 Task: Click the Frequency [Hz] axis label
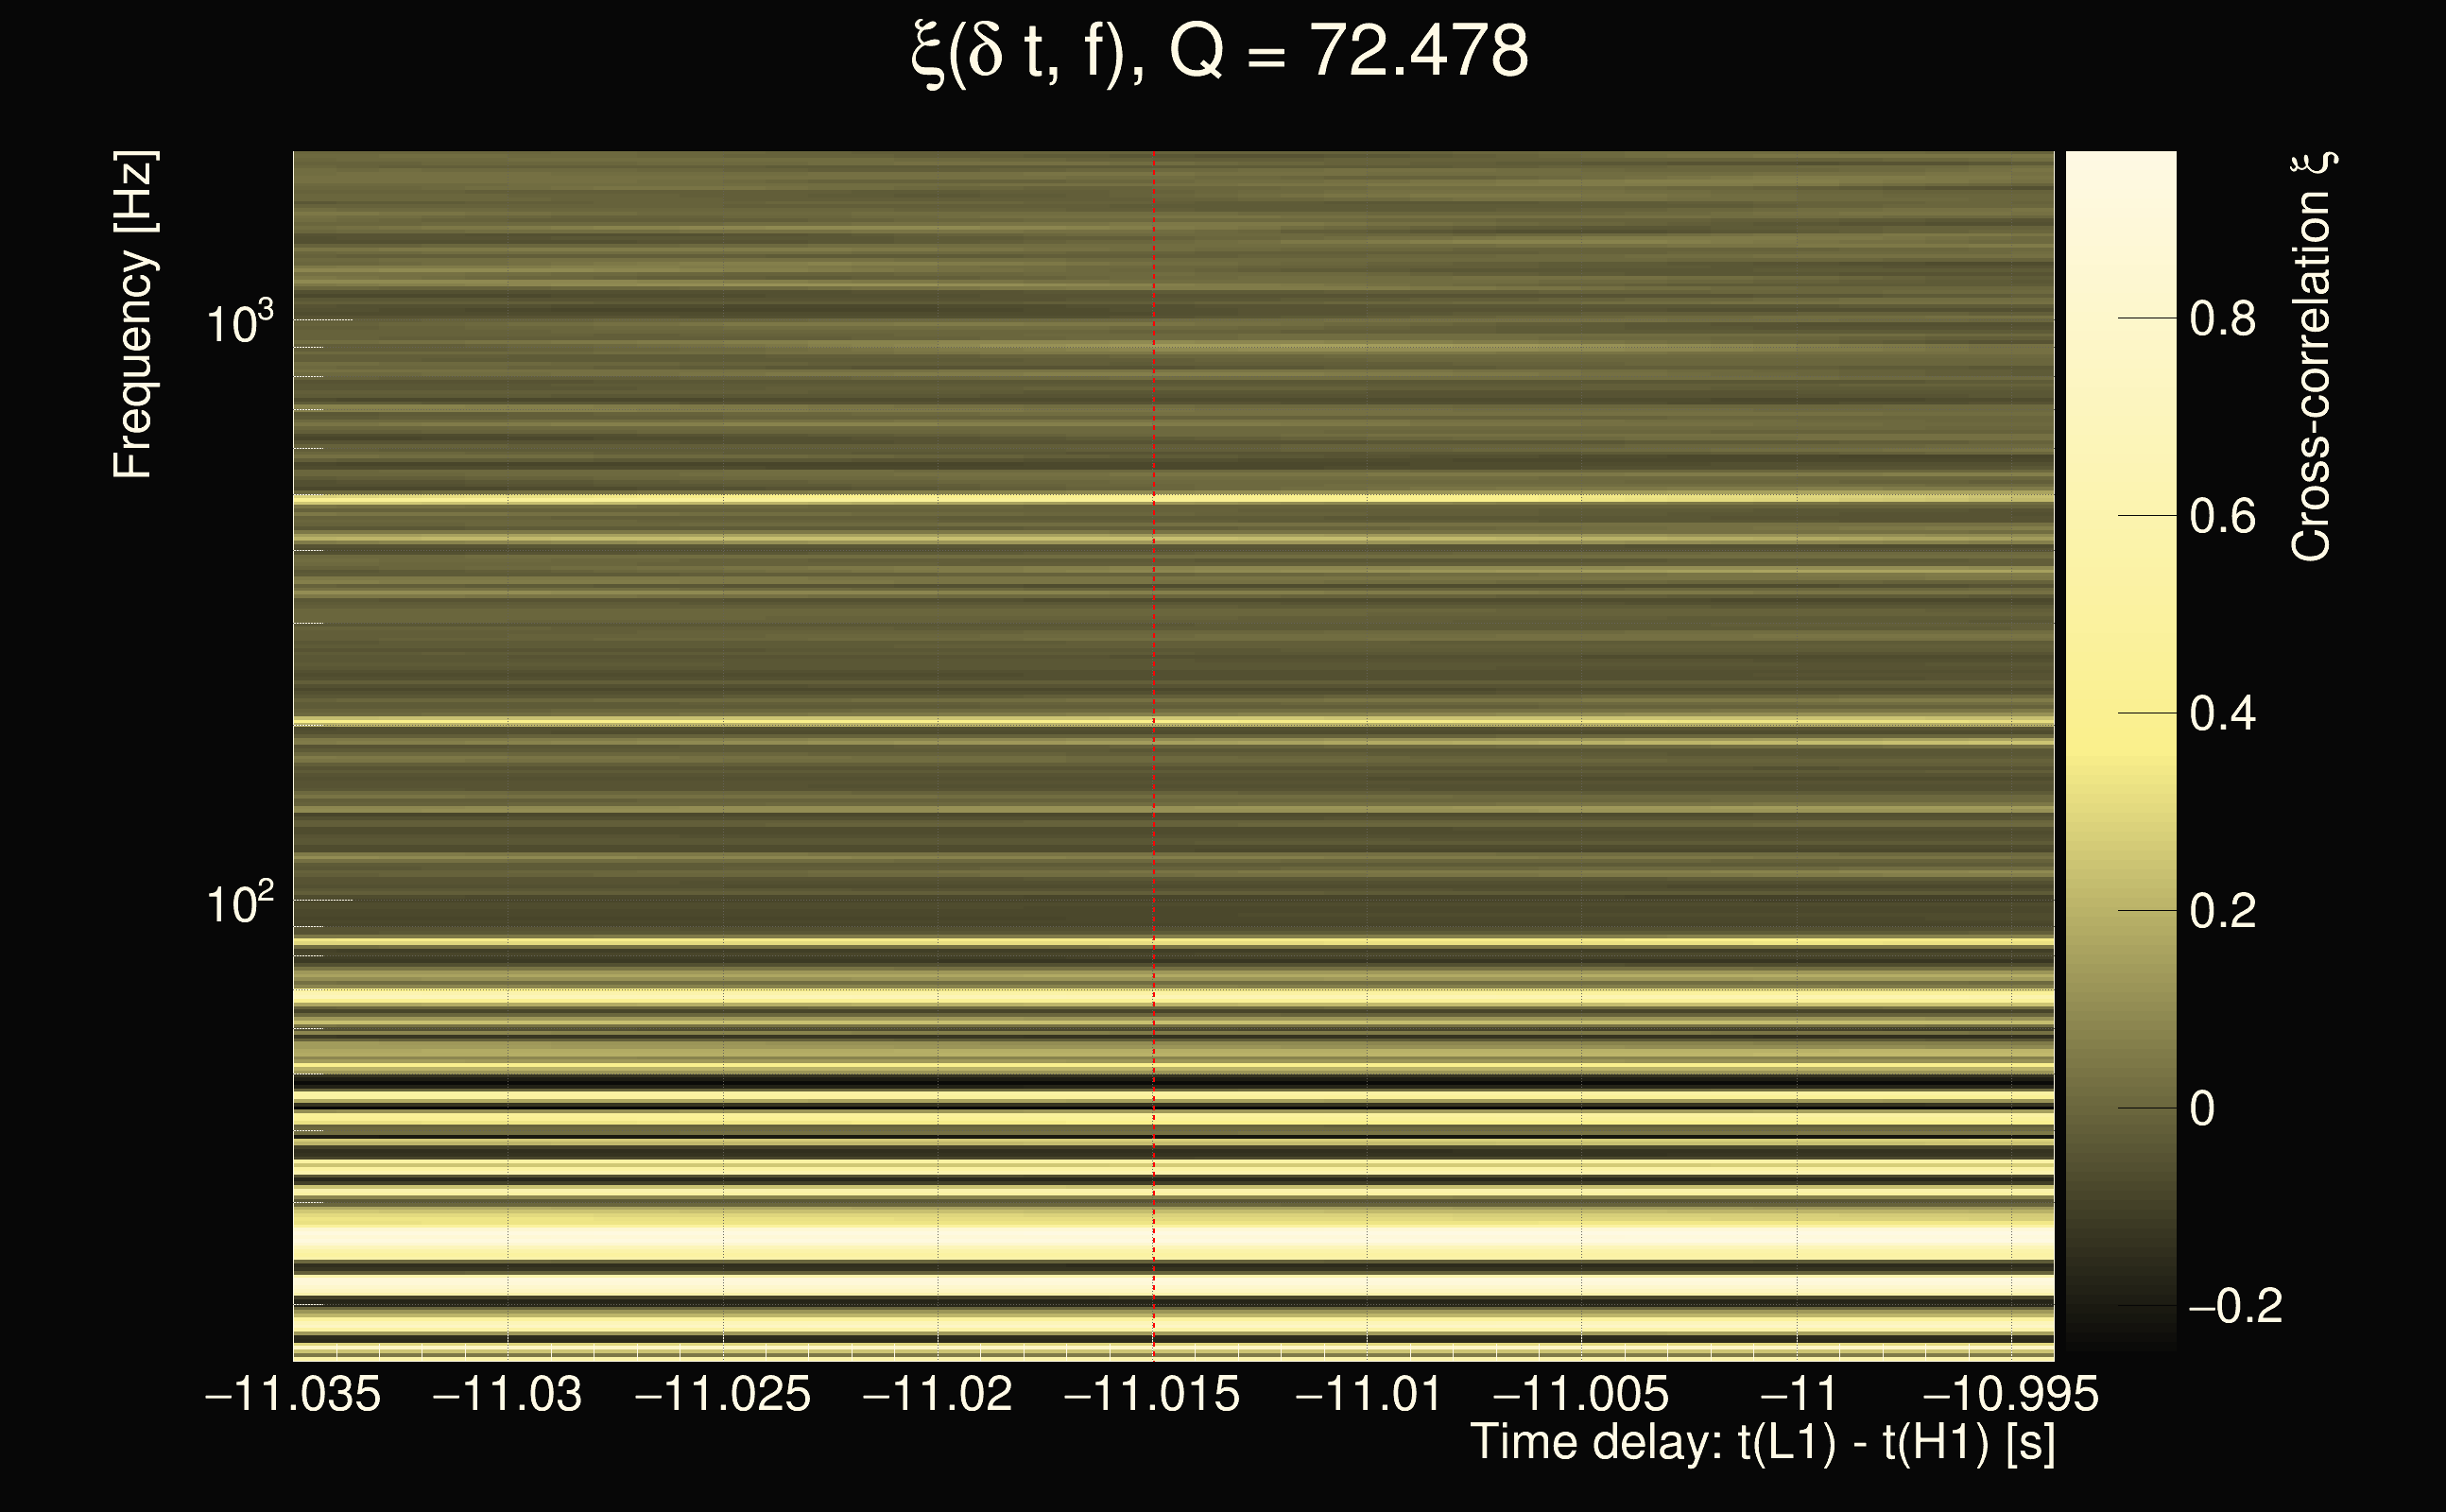click(133, 315)
